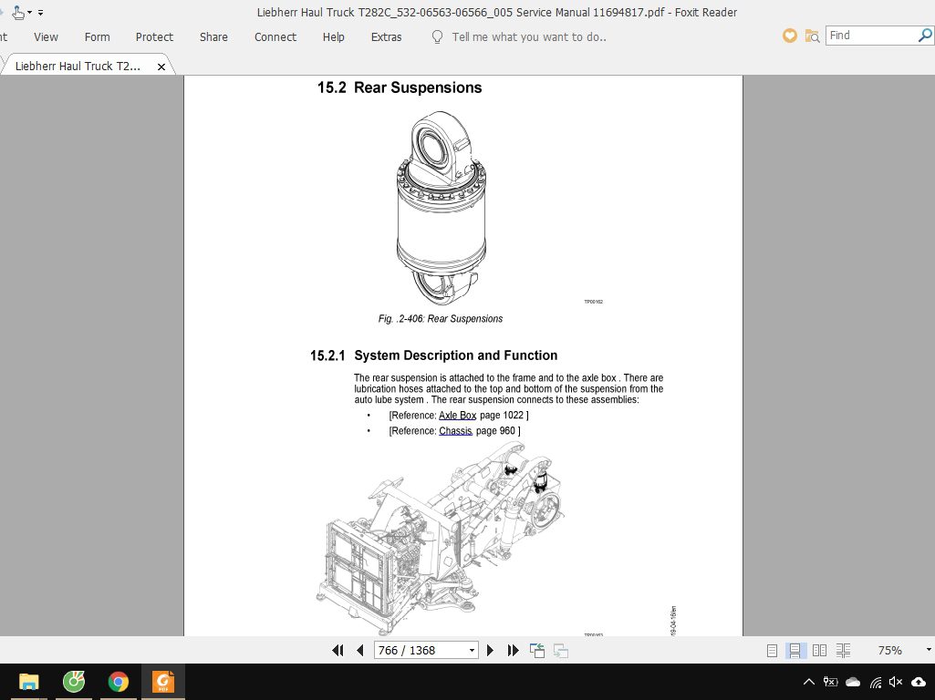Open the Share ribbon tab
The height and width of the screenshot is (700, 935).
point(213,37)
